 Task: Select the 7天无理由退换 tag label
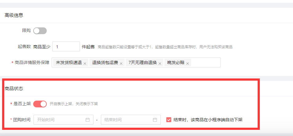(x=143, y=63)
